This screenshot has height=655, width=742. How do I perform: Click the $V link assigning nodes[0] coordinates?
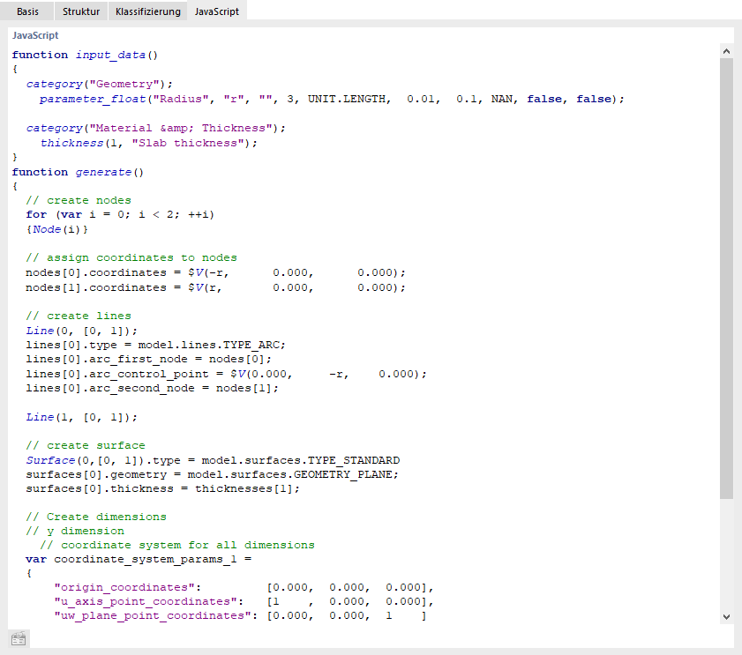coord(196,272)
